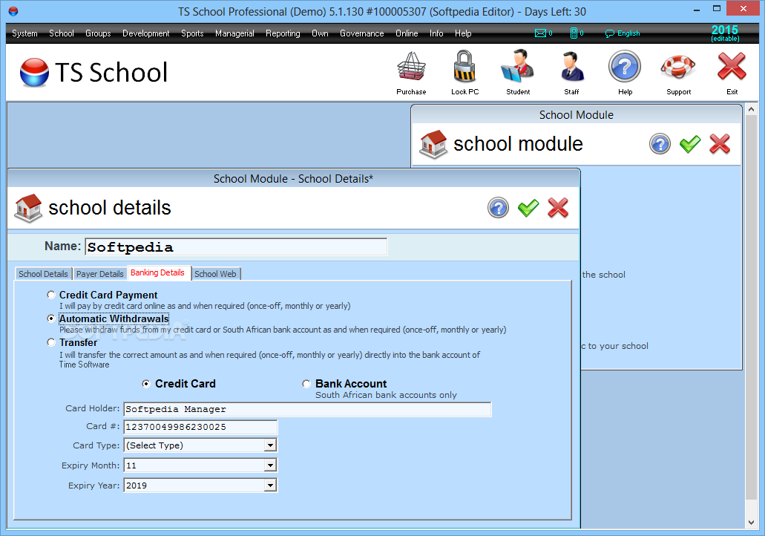Open the System menu
765x536 pixels.
pos(25,33)
